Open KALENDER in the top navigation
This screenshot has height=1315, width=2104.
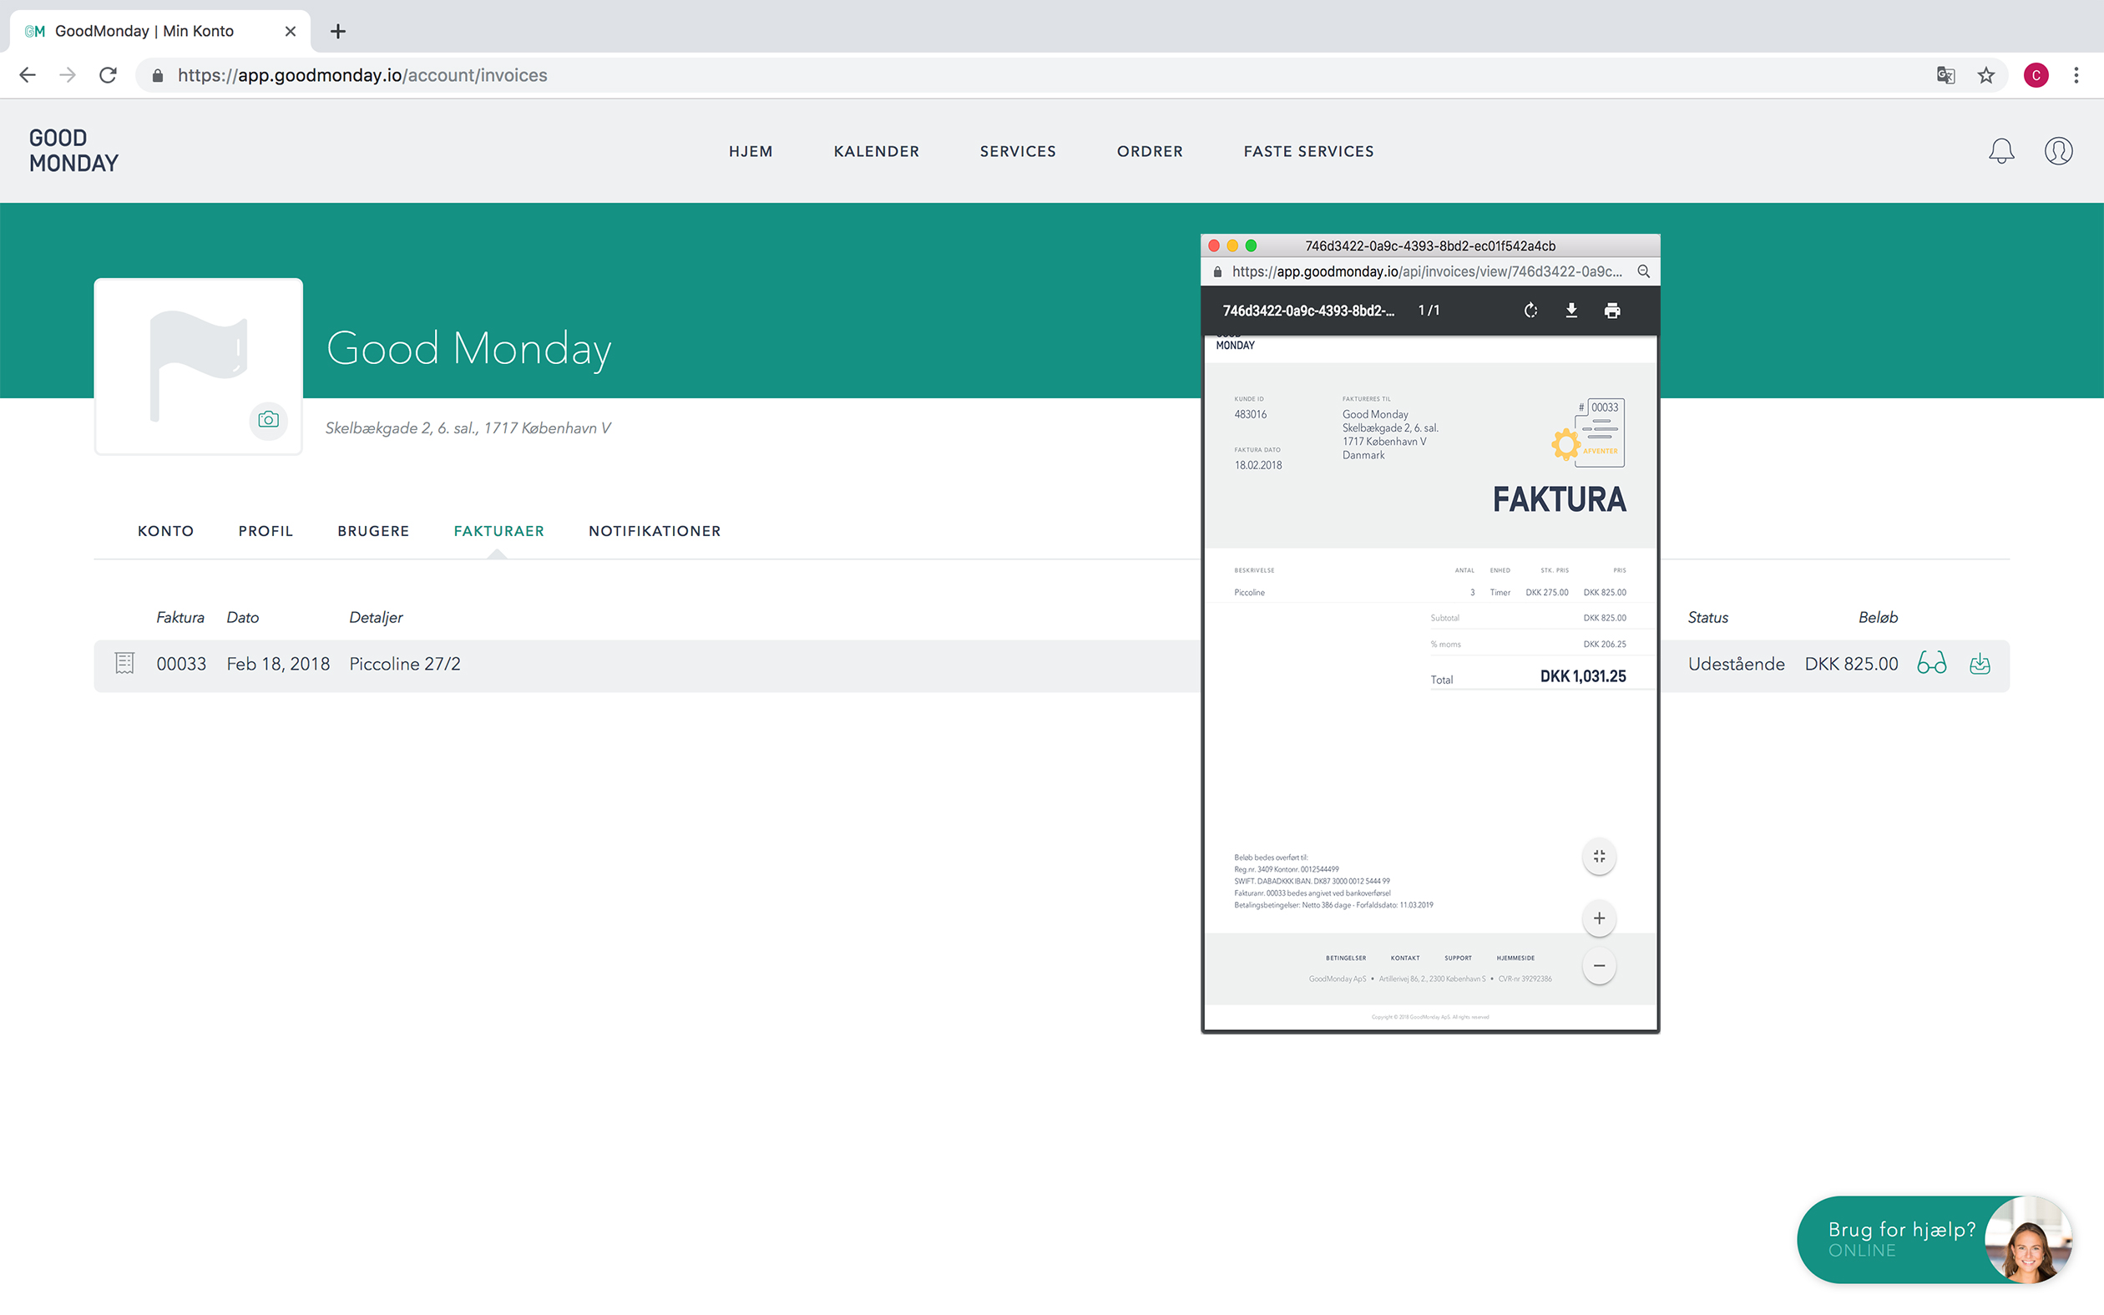pyautogui.click(x=877, y=151)
